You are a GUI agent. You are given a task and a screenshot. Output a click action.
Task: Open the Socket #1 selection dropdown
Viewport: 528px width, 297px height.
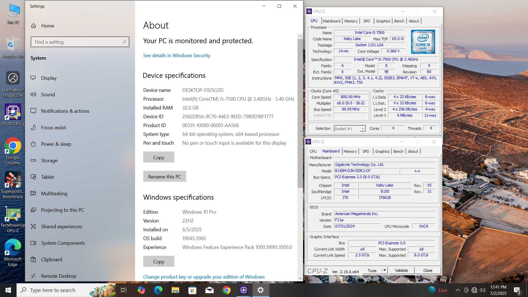pyautogui.click(x=363, y=128)
